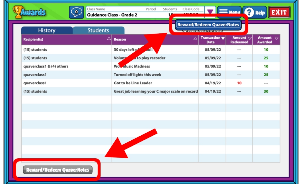Click date 05/09/22 in the Turned off lights row

tap(213, 75)
